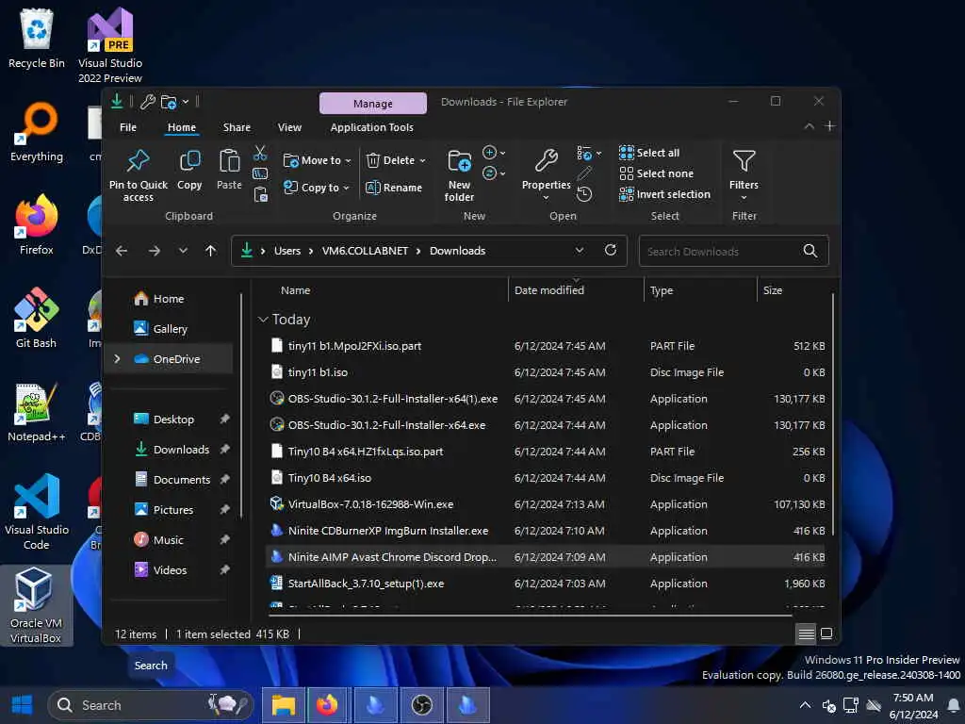
Task: Unpin Documents pin icon in sidebar
Action: coord(224,479)
